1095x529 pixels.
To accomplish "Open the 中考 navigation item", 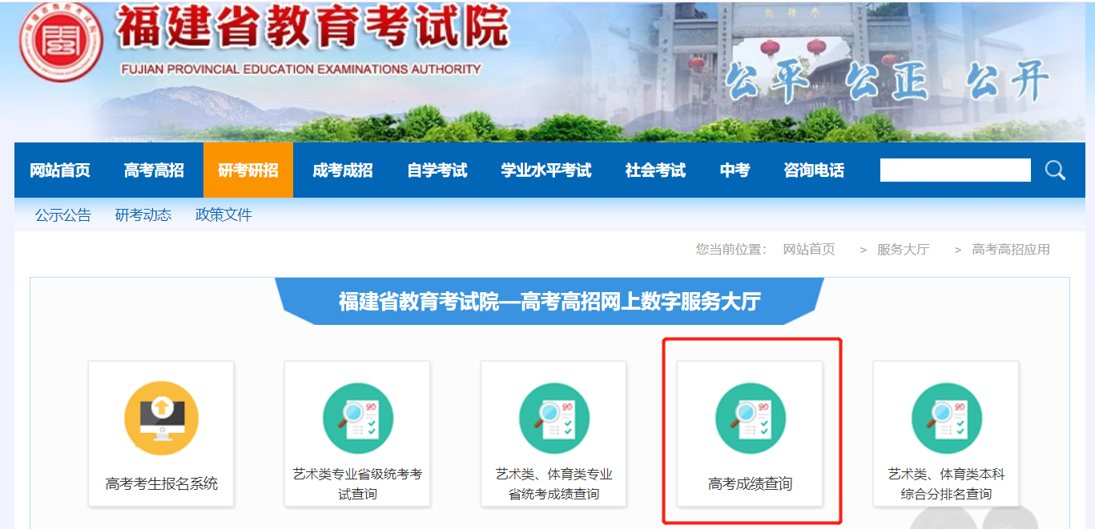I will coord(735,170).
